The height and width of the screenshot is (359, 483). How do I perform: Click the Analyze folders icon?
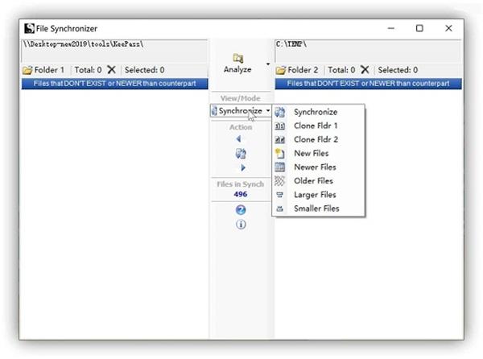(x=237, y=58)
